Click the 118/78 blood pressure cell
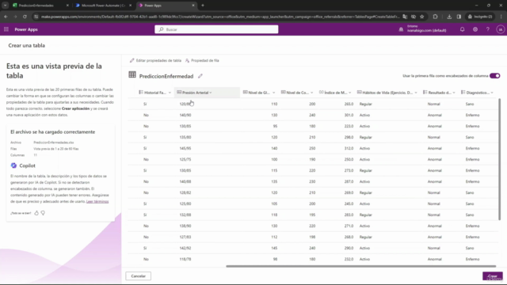 (x=185, y=259)
